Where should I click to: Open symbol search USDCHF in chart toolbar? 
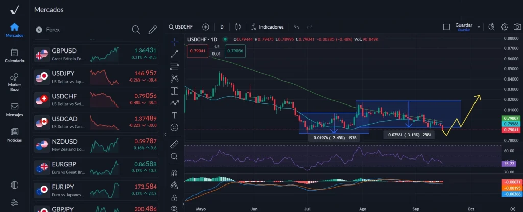point(181,27)
